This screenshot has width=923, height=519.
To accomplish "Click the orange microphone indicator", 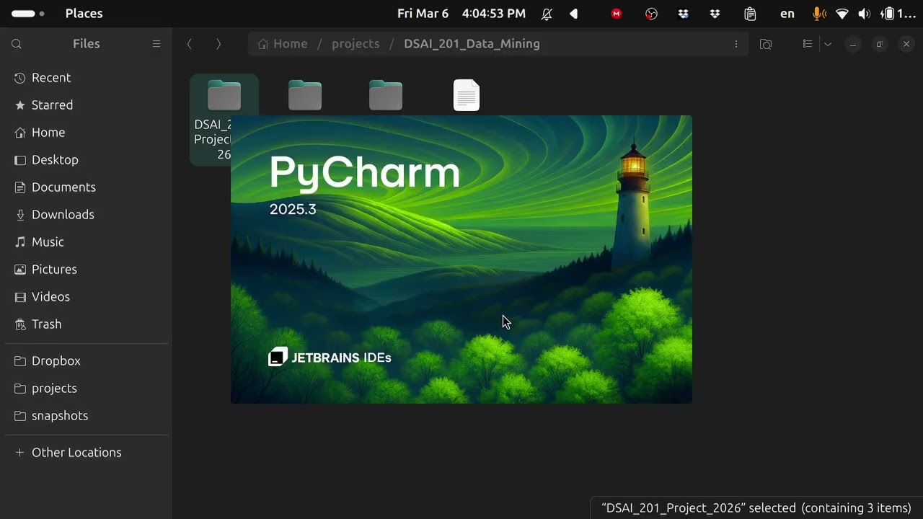I will (819, 14).
